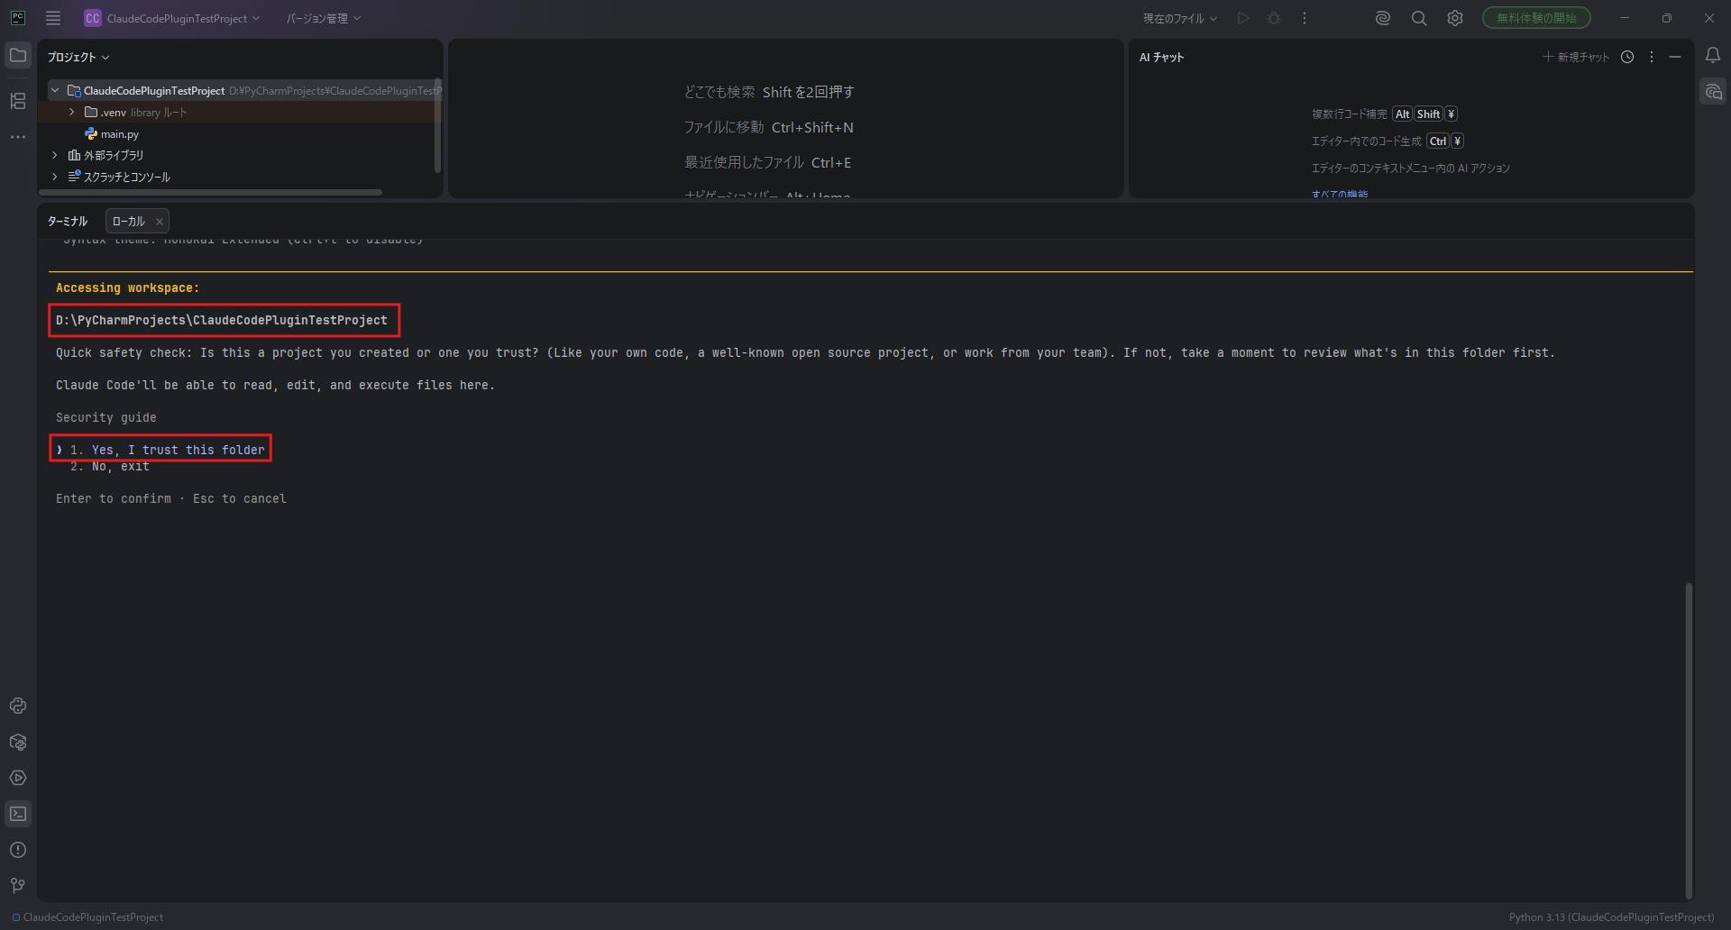Screen dimensions: 1731x930
Task: Click the 無料体験の開始 button
Action: point(1536,18)
